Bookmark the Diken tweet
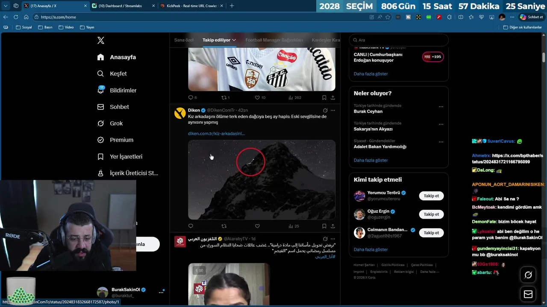The width and height of the screenshot is (547, 307). pyautogui.click(x=324, y=226)
